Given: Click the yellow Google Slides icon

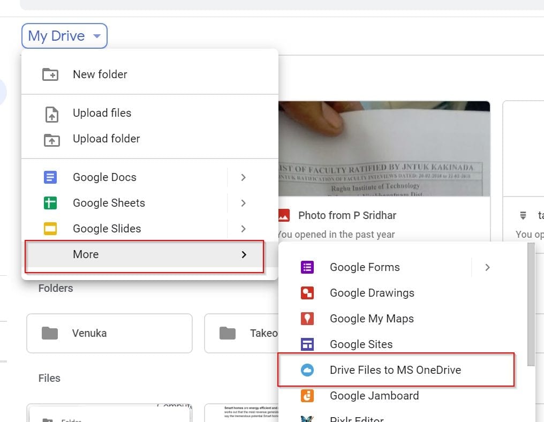Looking at the screenshot, I should coord(50,229).
